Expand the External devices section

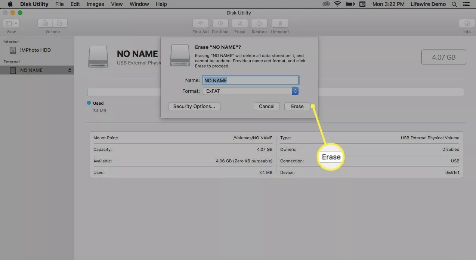(11, 61)
